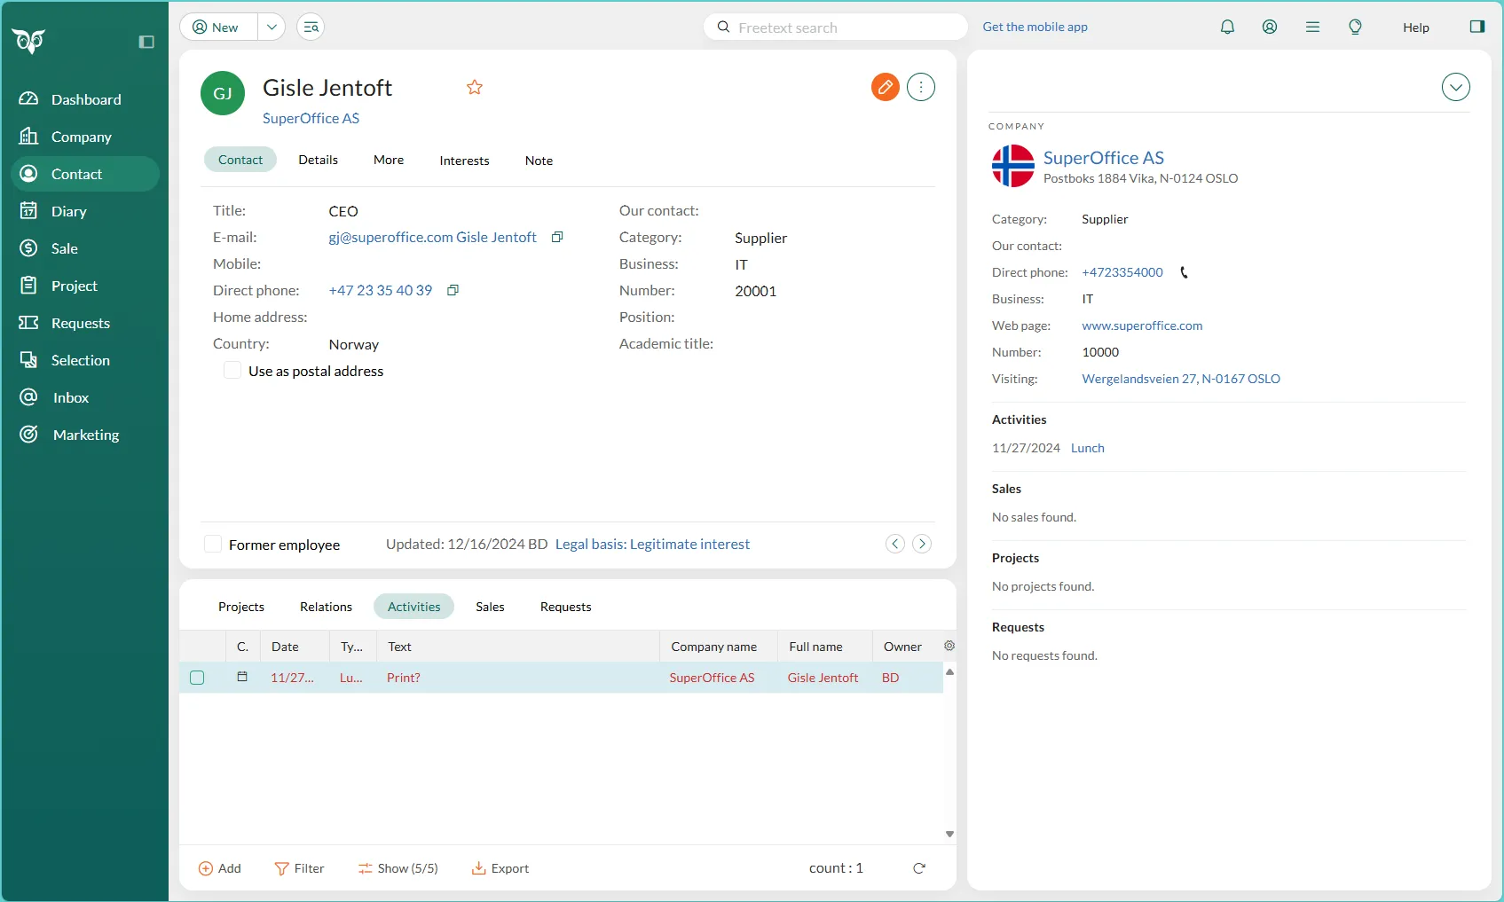Expand the company preview panel chevron
Screen dimensions: 1504x902
pos(1455,87)
